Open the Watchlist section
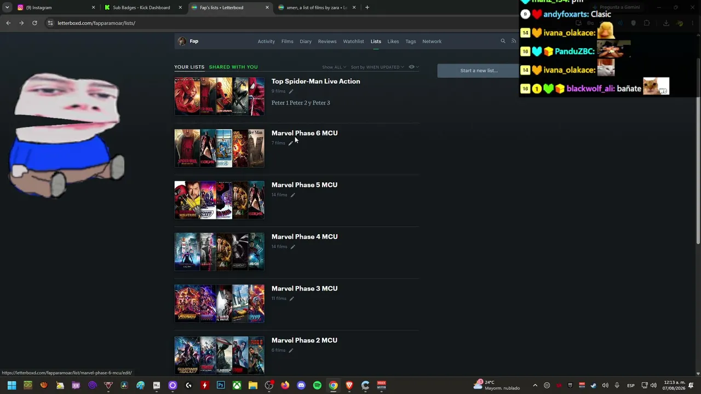This screenshot has height=394, width=701. pos(353,42)
